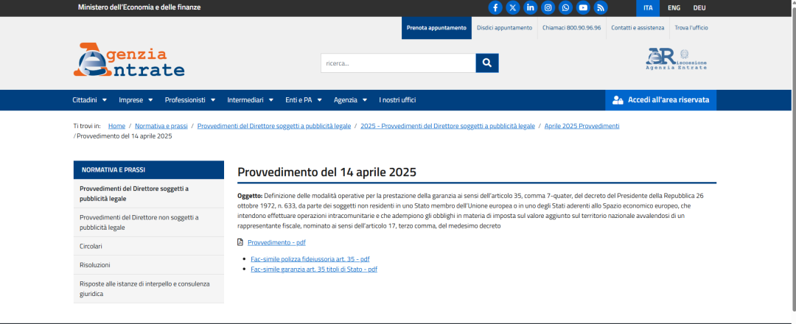Click Chiamaci 800.90.96.96 link
Screen dimensions: 796x324
pos(572,28)
